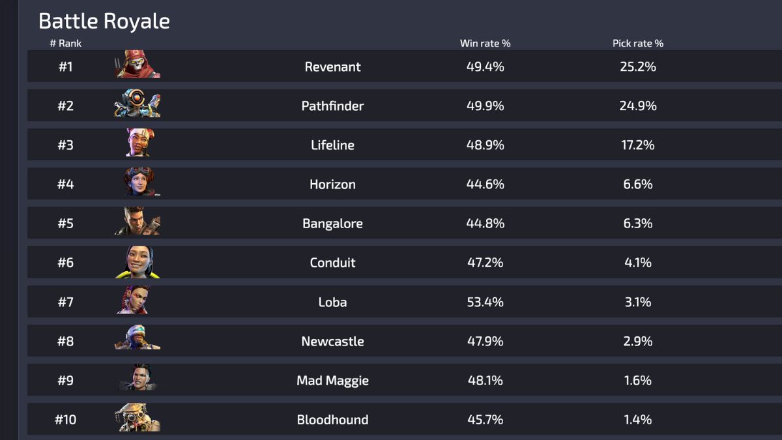
Task: Click the Conduit character portrait
Action: [x=137, y=262]
